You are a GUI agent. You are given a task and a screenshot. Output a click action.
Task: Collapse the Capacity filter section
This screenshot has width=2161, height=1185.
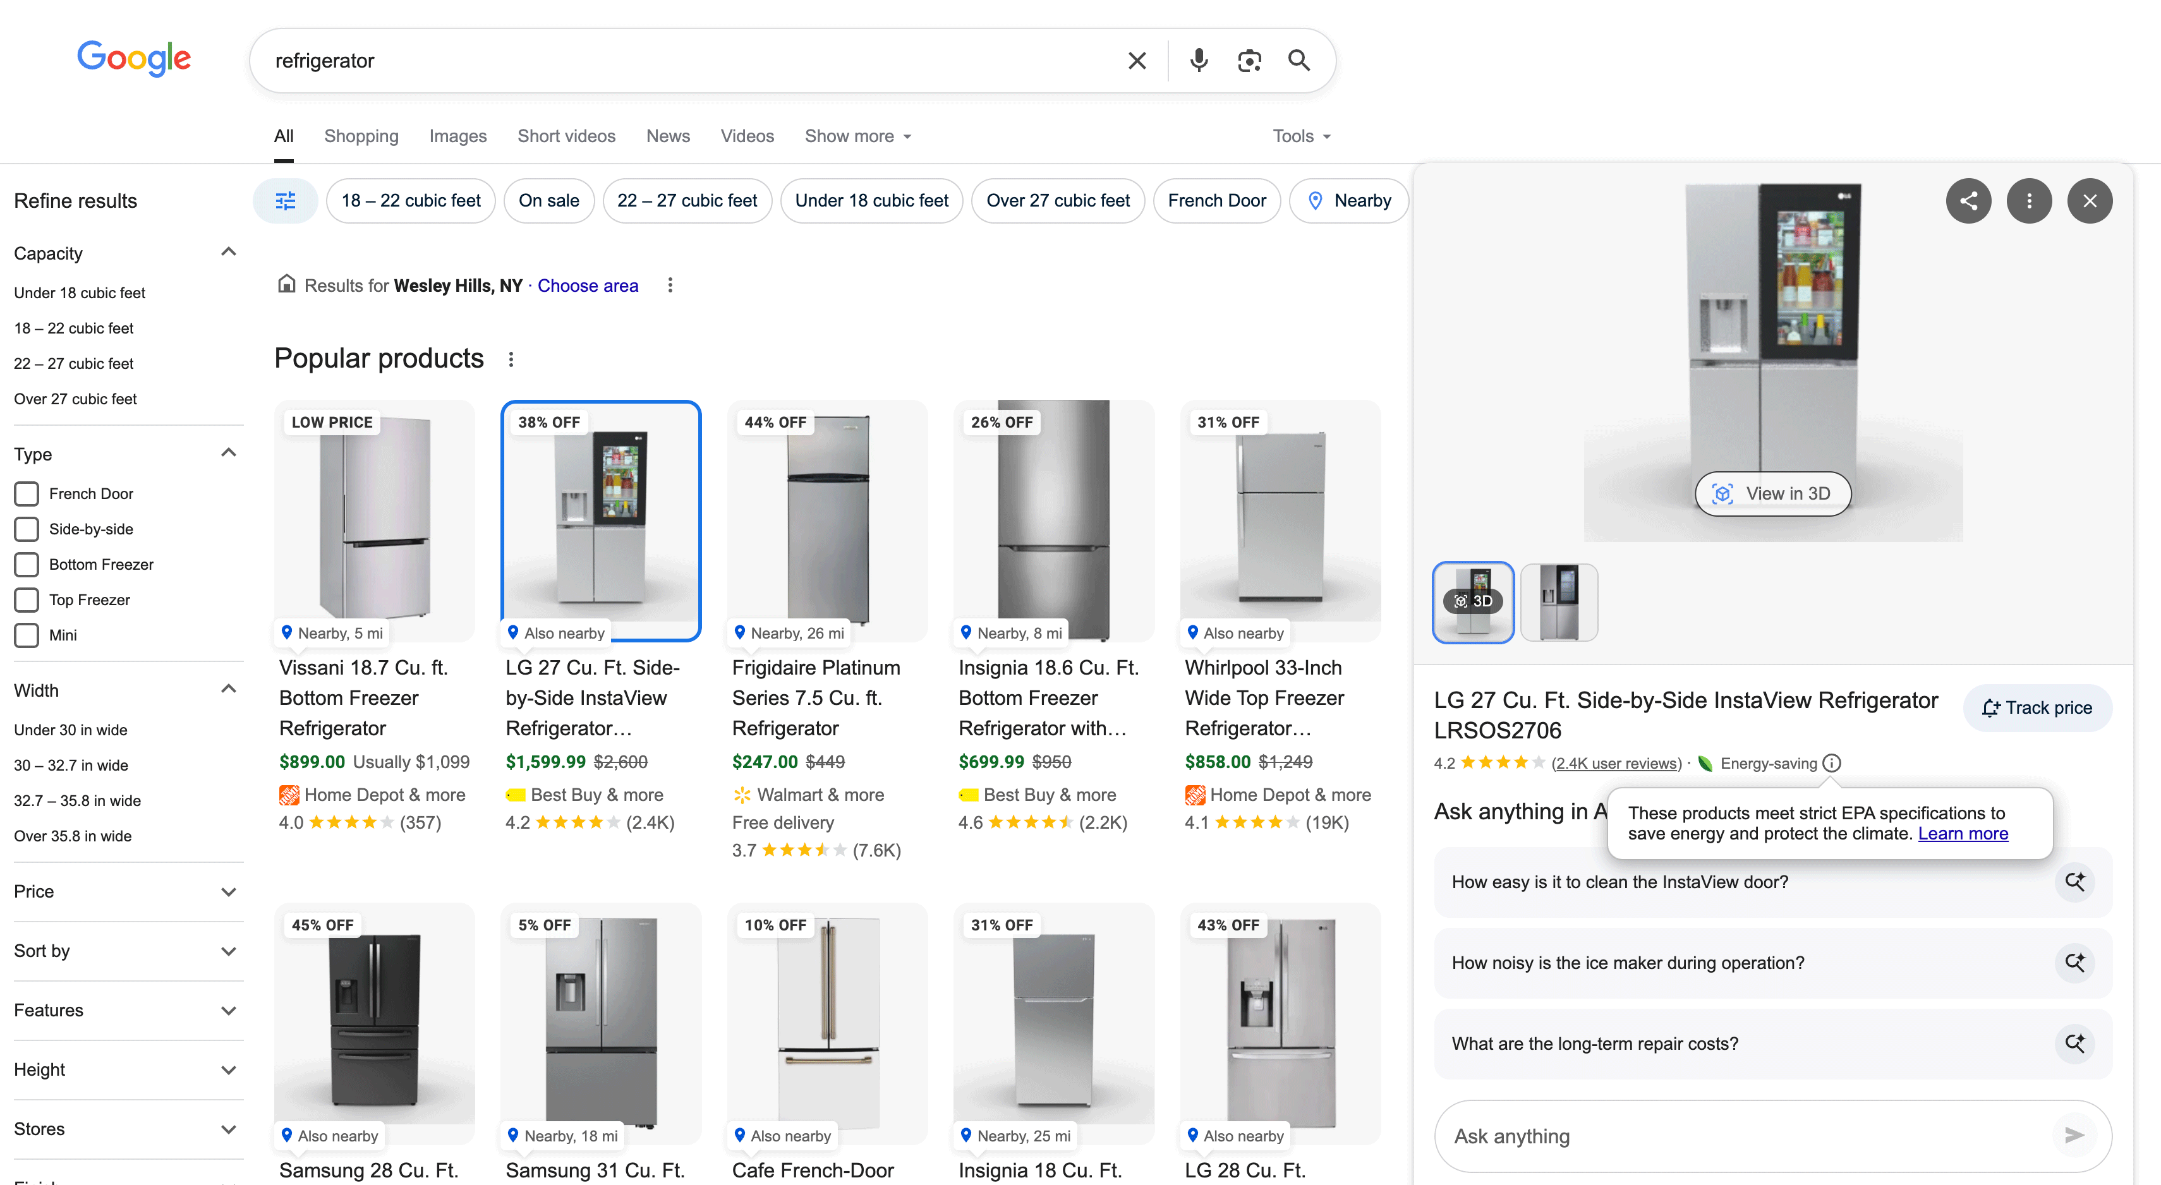point(227,251)
